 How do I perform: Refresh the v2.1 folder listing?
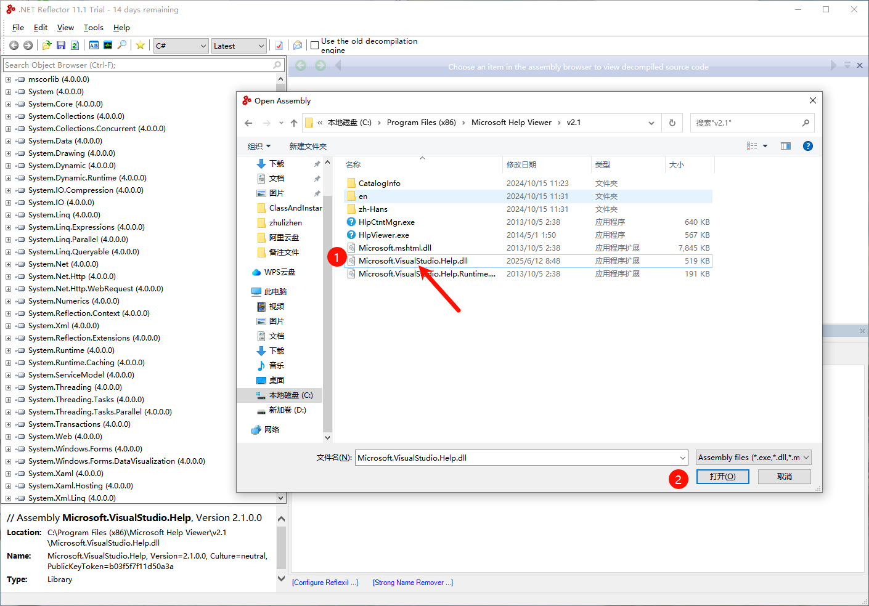coord(672,123)
